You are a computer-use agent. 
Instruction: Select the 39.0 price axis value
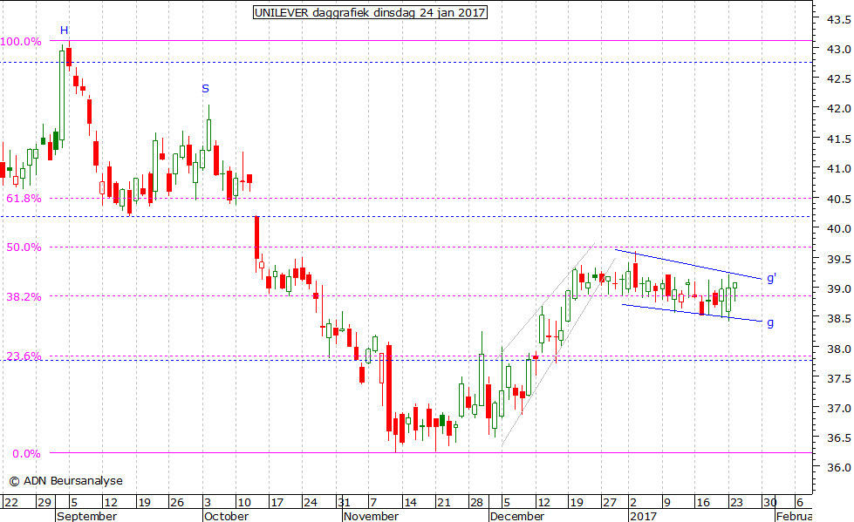tap(839, 288)
